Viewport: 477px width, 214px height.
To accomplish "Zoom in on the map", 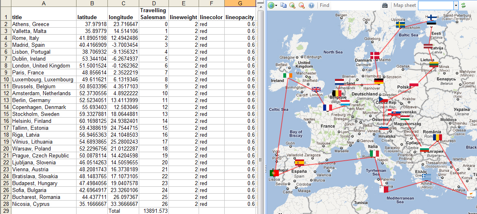I will pos(292,5).
